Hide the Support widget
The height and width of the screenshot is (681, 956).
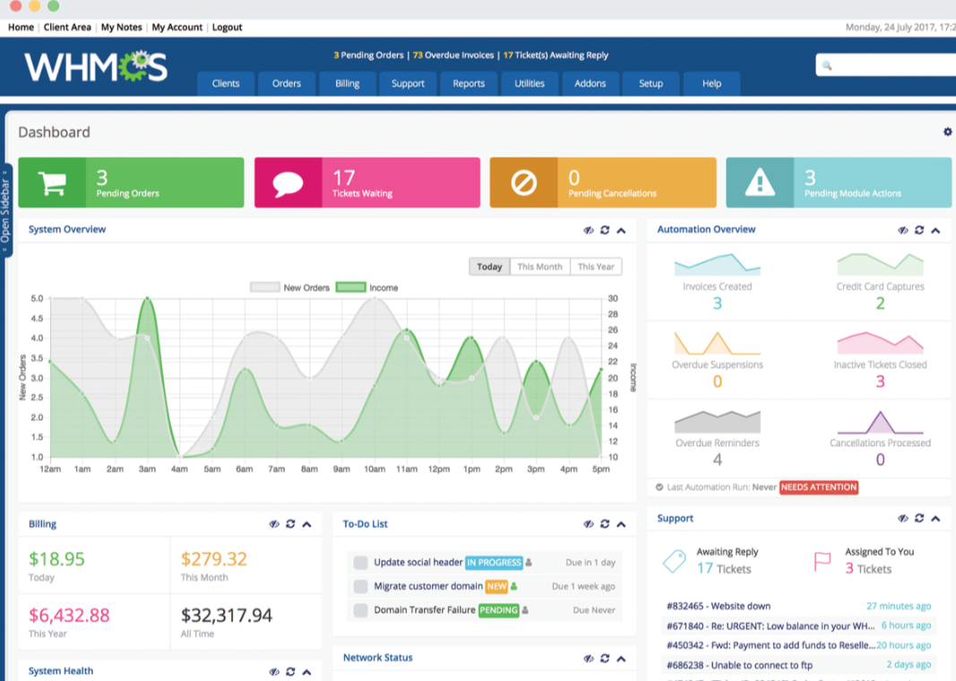click(903, 518)
